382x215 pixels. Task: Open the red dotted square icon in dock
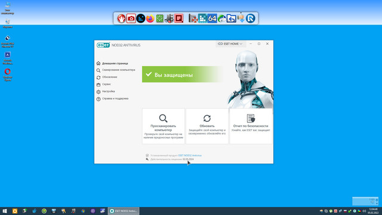tap(179, 19)
